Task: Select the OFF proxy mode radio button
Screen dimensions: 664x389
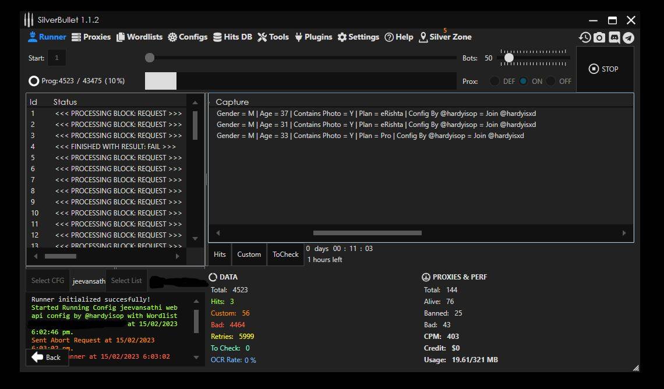Action: (550, 81)
